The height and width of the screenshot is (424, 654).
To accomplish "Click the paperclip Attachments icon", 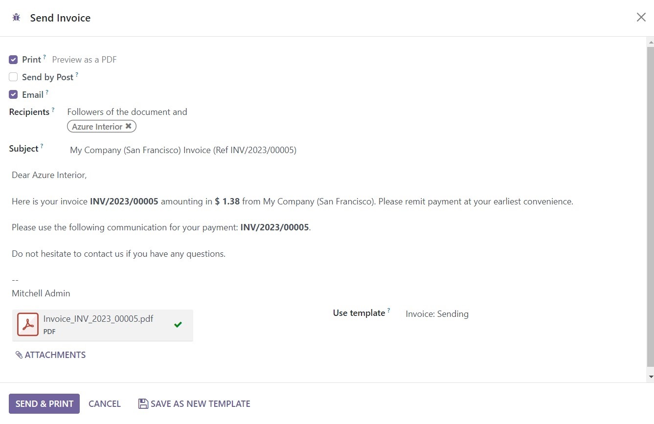I will coord(19,355).
